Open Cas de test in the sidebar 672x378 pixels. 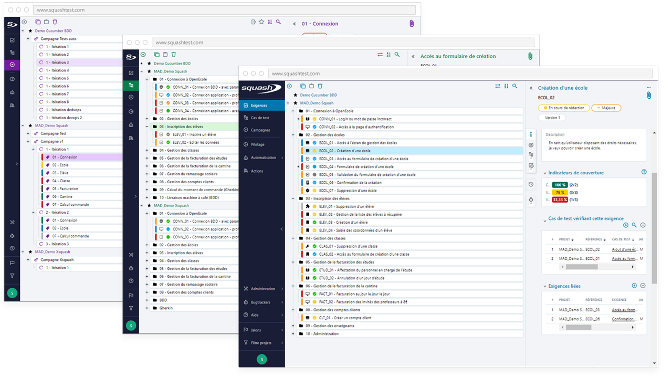(x=260, y=118)
